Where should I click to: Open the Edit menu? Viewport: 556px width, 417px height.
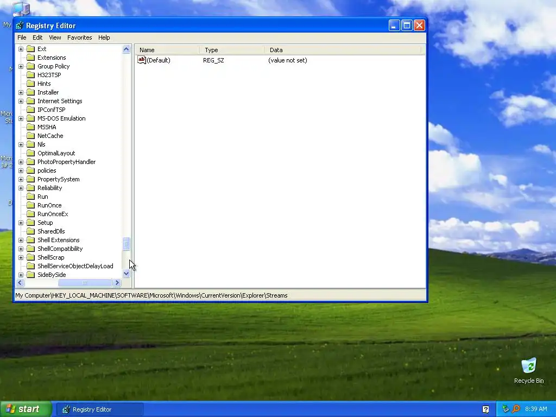point(37,37)
